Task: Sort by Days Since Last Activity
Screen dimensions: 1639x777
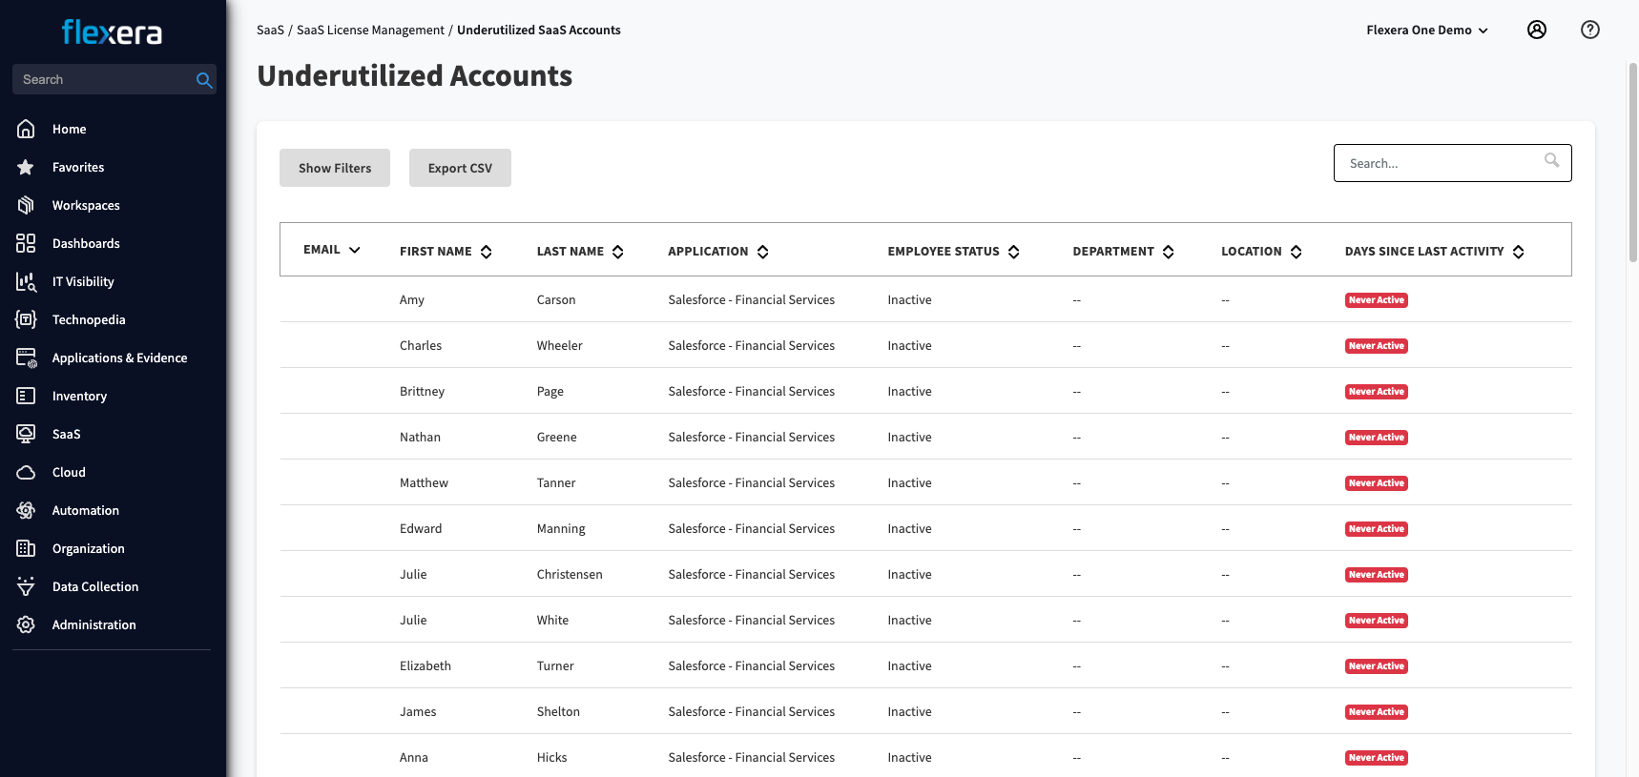Action: [1518, 252]
